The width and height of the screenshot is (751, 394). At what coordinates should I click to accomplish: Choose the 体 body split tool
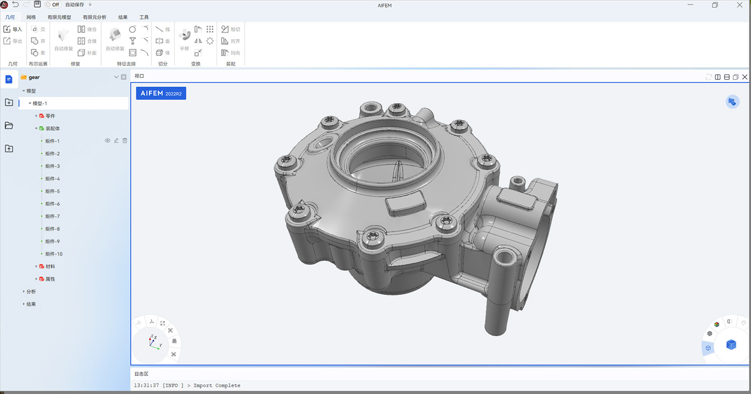click(163, 52)
